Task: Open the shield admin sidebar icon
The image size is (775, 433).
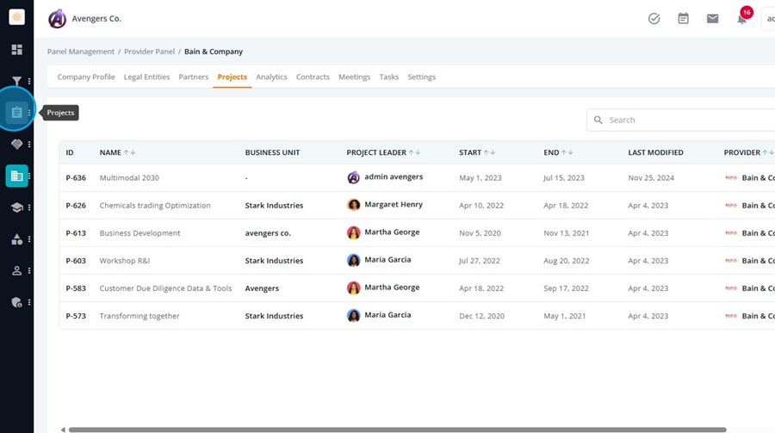Action: [x=17, y=302]
